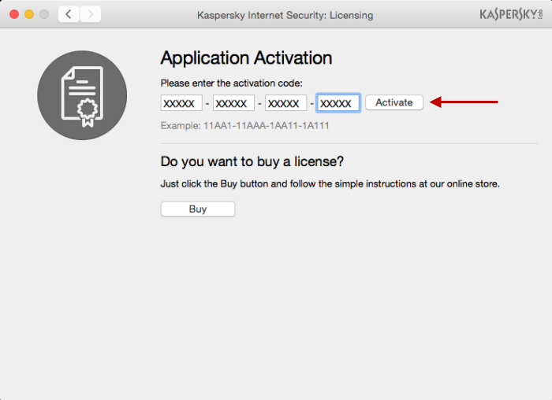Viewport: 552px width, 400px height.
Task: Close the Licensing window with red button
Action: 14,14
